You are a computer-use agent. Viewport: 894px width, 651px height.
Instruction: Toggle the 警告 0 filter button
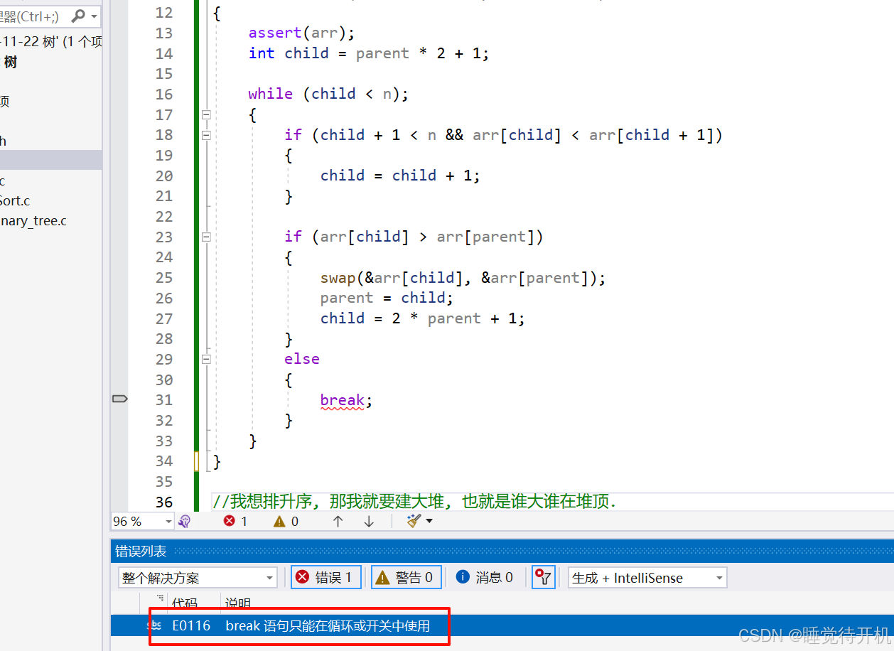tap(406, 577)
